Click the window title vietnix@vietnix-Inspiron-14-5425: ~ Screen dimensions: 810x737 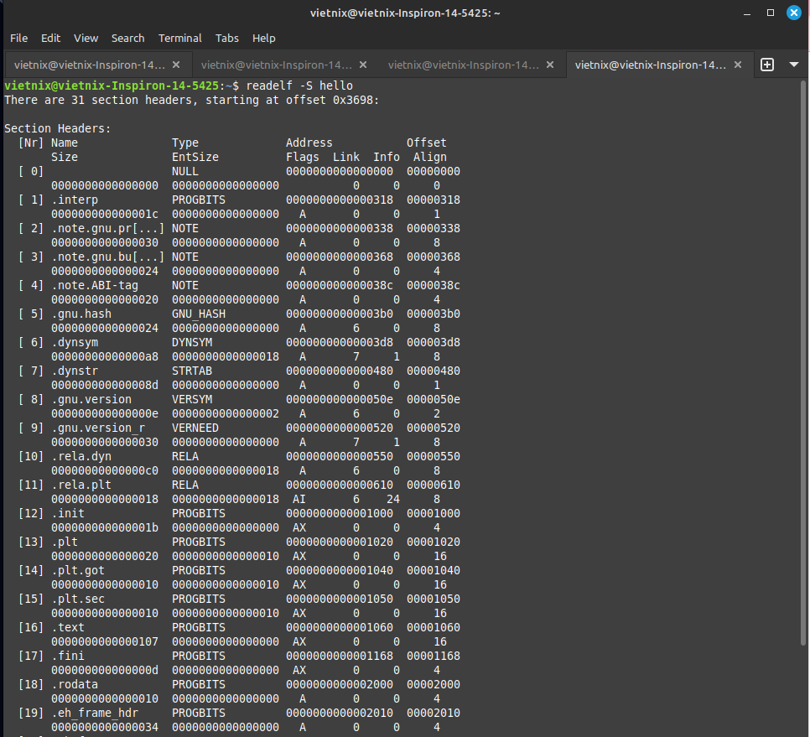point(405,13)
